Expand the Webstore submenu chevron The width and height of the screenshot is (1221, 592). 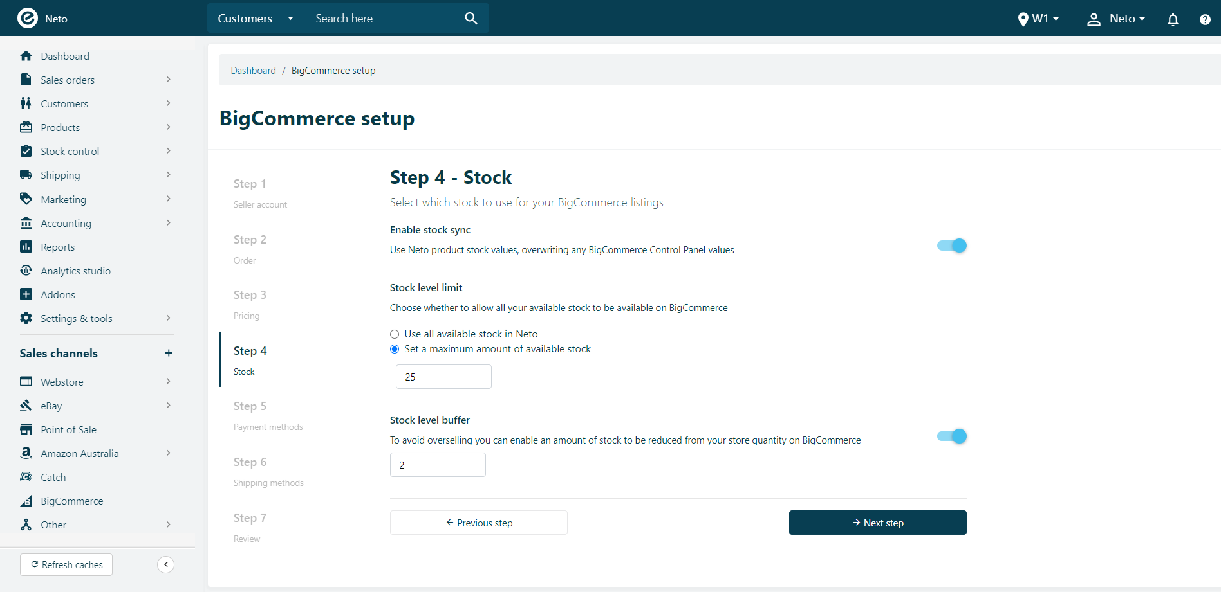coord(169,382)
